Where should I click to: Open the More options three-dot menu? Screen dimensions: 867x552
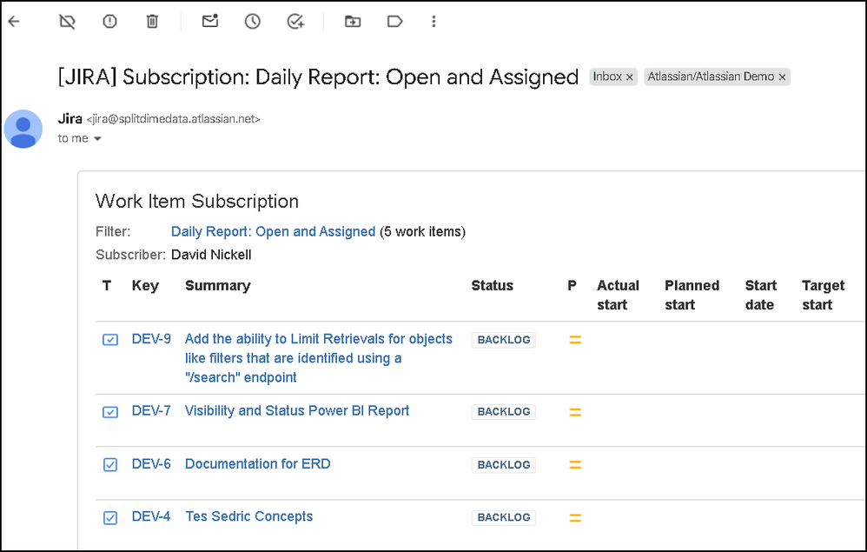pyautogui.click(x=434, y=22)
